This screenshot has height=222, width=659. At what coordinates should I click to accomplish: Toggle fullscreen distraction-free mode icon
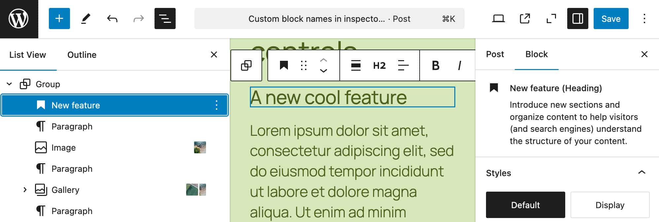551,18
